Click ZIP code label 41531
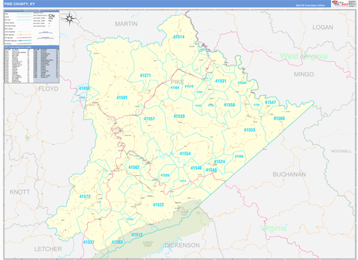Viewport: 358px width, 260px height. pyautogui.click(x=221, y=81)
